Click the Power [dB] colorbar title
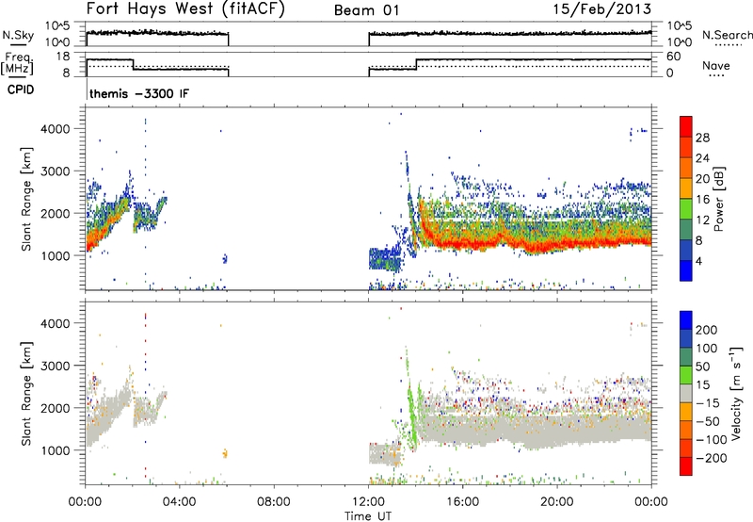Viewport: 753px width, 522px height. tap(718, 199)
